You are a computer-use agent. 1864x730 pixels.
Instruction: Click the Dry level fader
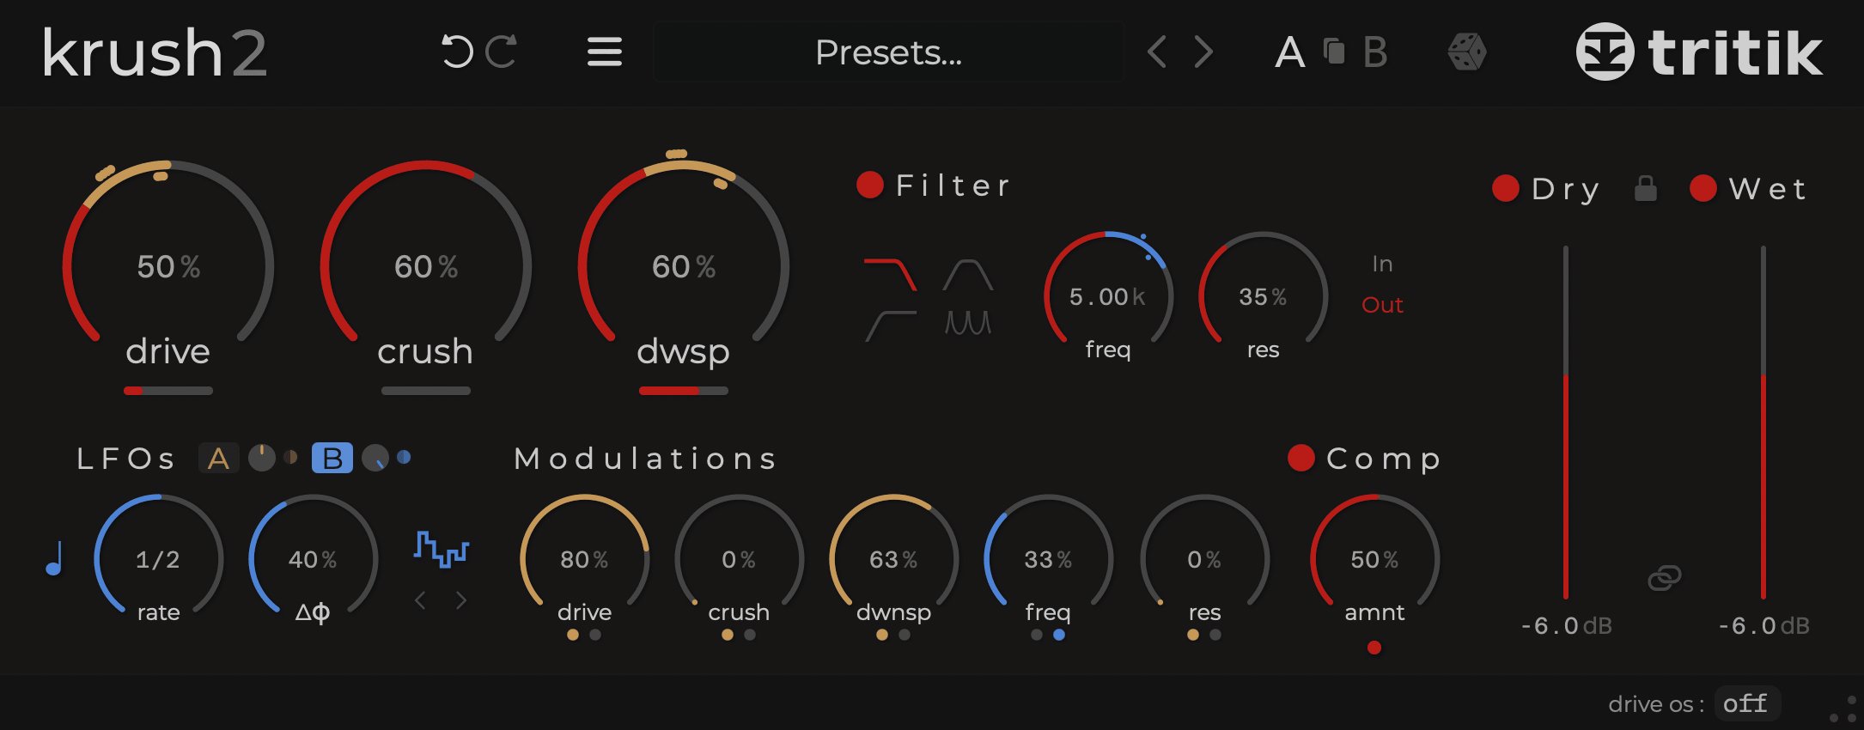pyautogui.click(x=1566, y=423)
